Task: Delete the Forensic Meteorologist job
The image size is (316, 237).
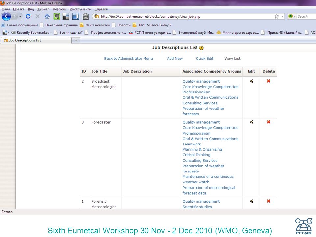Action: click(269, 201)
